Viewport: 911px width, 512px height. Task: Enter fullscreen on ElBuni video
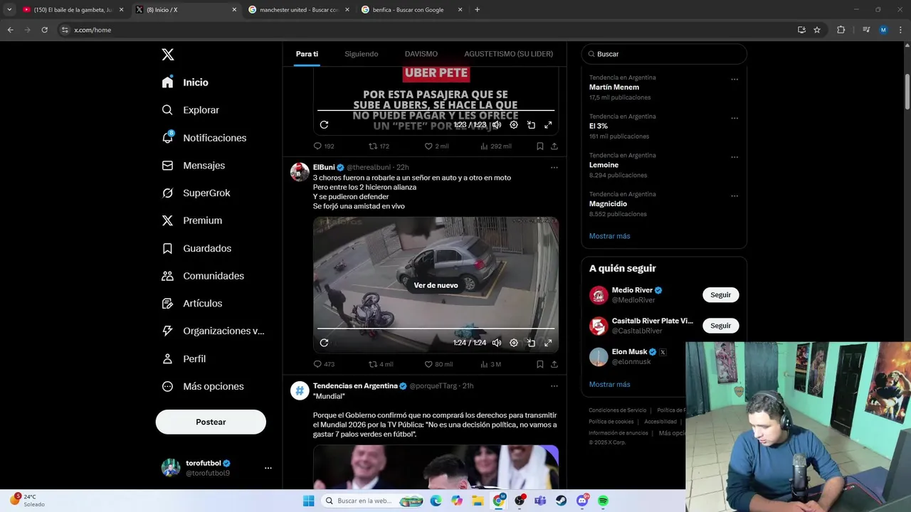tap(548, 343)
